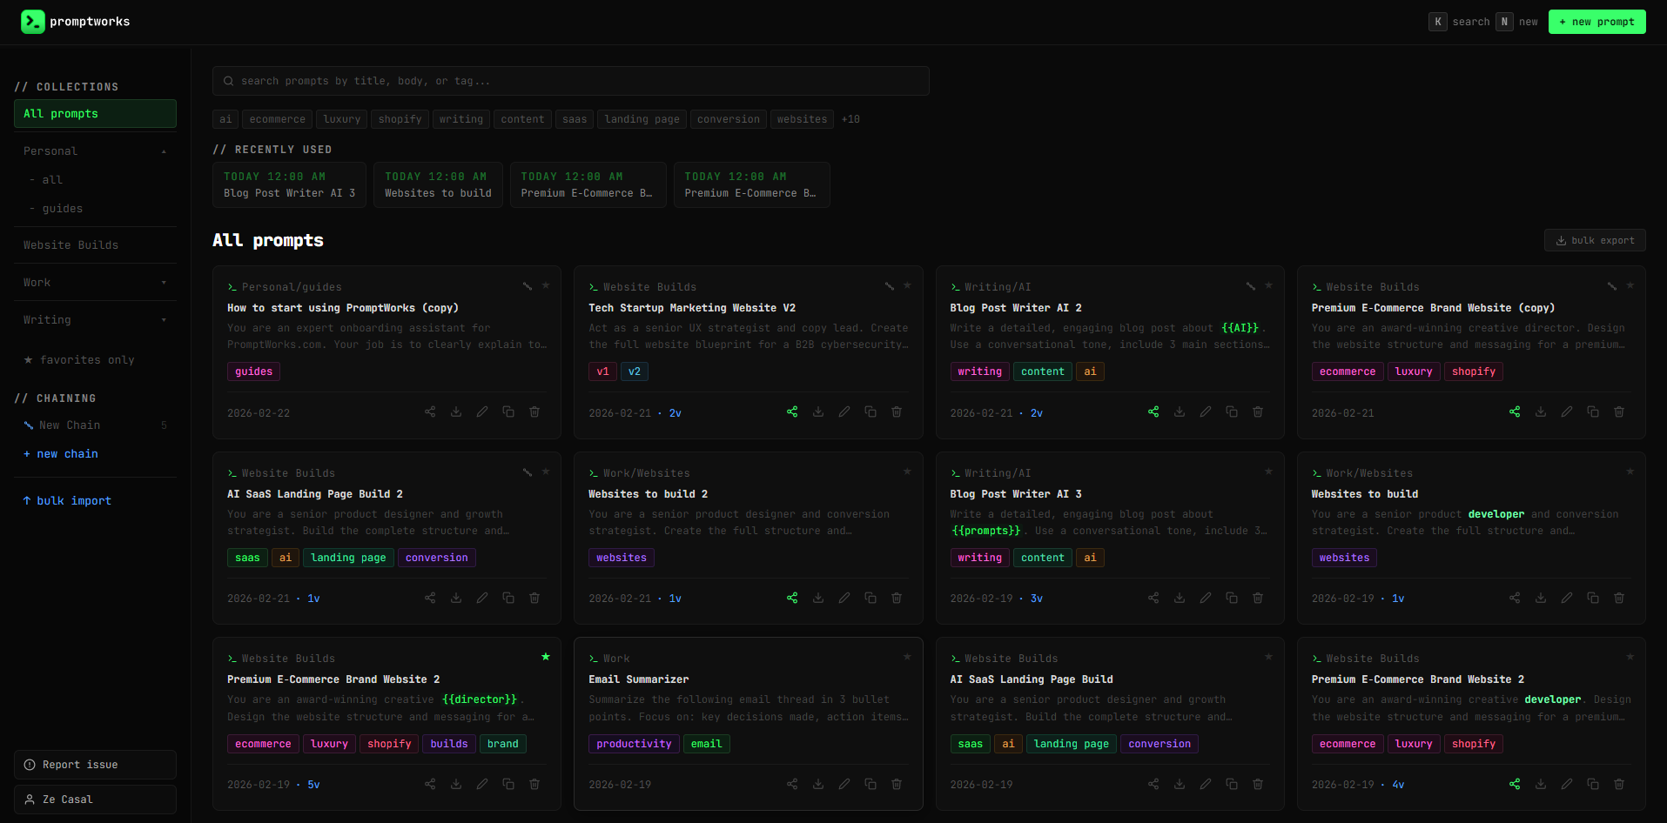Click the + new prompt button

[x=1596, y=21]
